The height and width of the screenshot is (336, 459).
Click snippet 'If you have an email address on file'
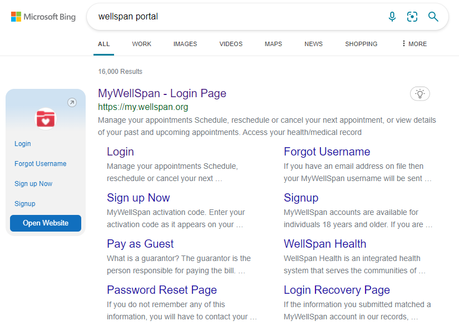(x=357, y=172)
